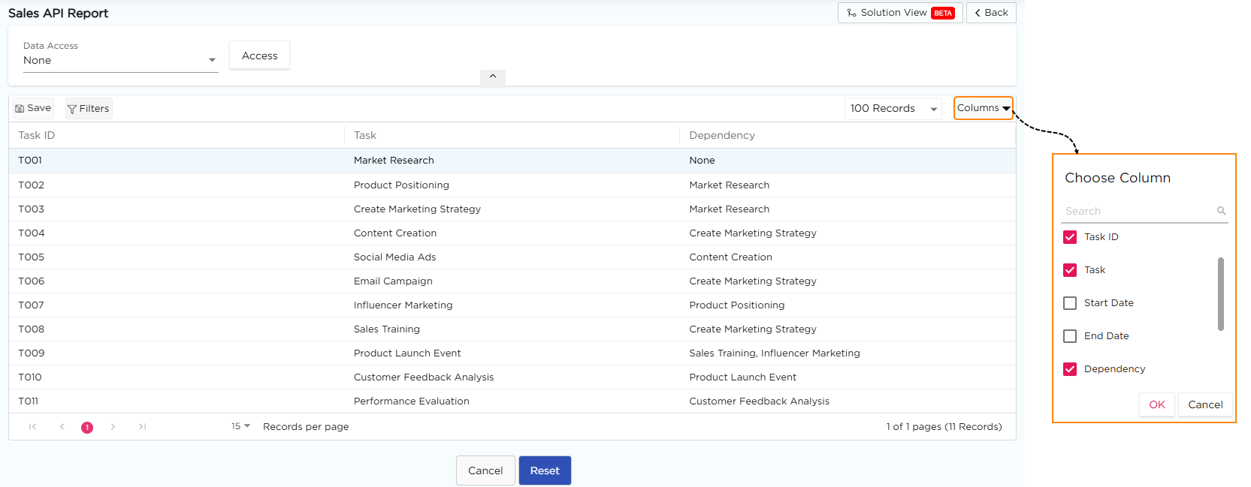
Task: Enable the Start Date column checkbox
Action: coord(1070,303)
